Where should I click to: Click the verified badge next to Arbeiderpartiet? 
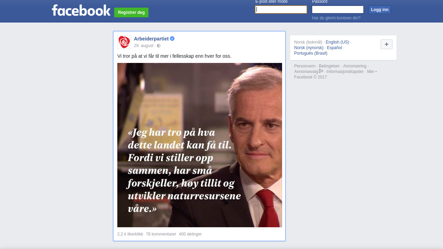[x=172, y=39]
